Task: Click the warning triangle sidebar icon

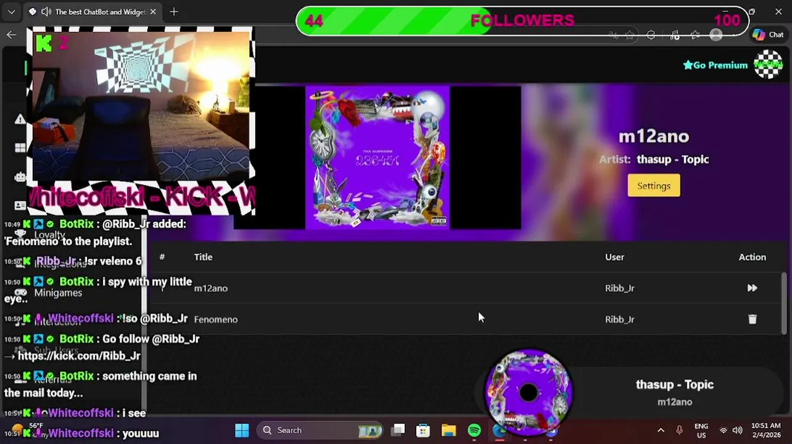Action: click(x=20, y=119)
